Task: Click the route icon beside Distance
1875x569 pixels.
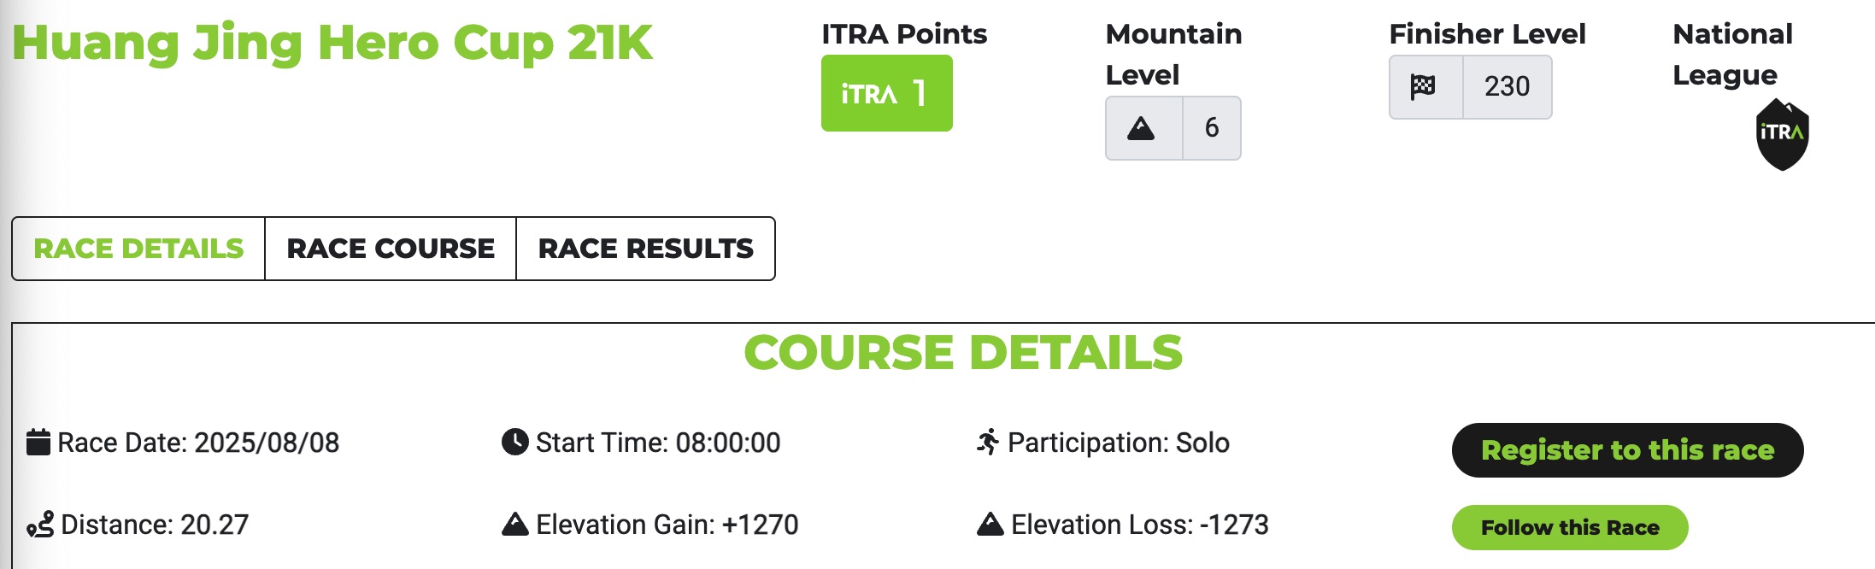Action: pyautogui.click(x=40, y=524)
